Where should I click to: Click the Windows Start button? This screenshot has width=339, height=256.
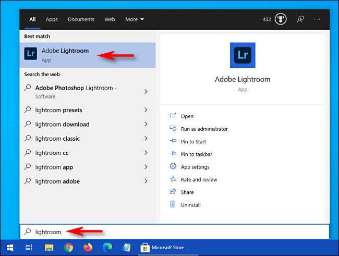pos(10,248)
